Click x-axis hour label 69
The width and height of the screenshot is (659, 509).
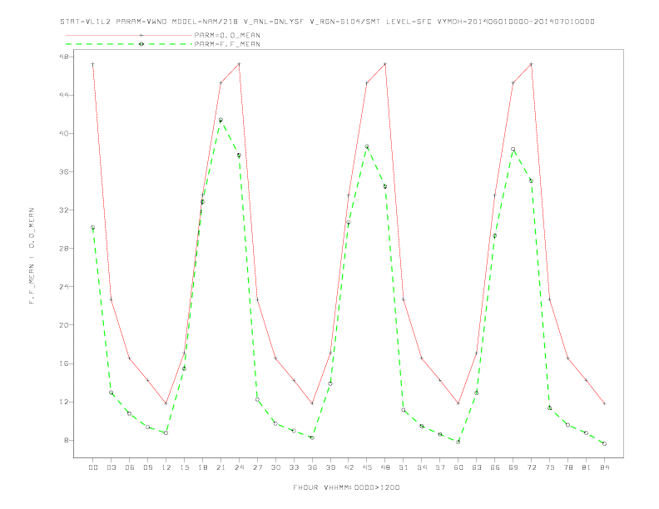pos(513,467)
